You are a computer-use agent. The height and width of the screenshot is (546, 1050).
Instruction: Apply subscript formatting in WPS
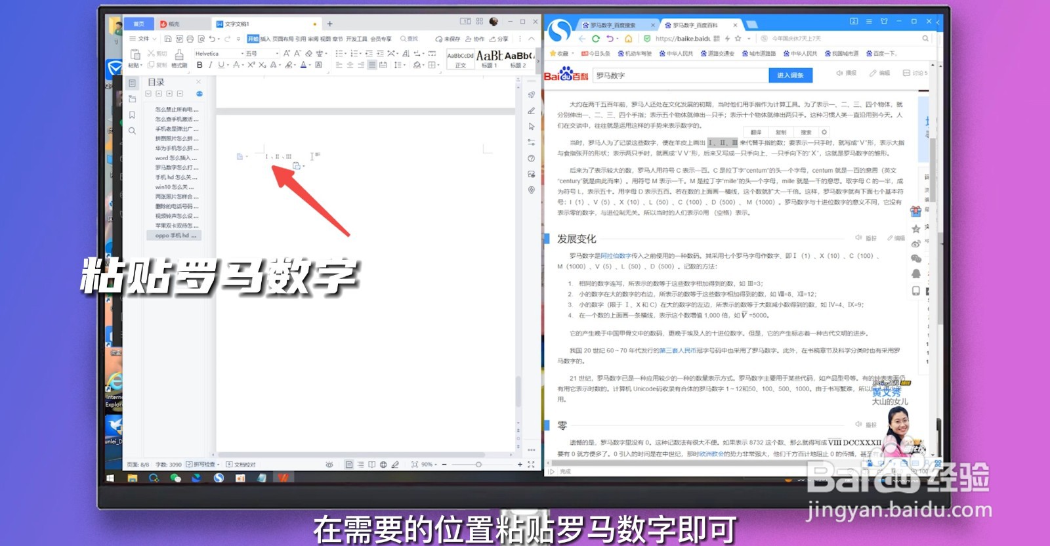pyautogui.click(x=262, y=65)
